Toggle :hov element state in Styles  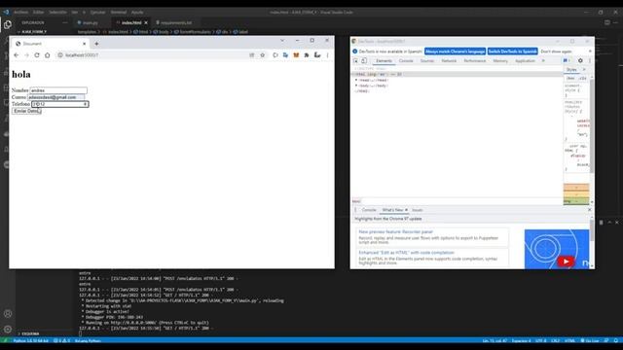pyautogui.click(x=570, y=78)
